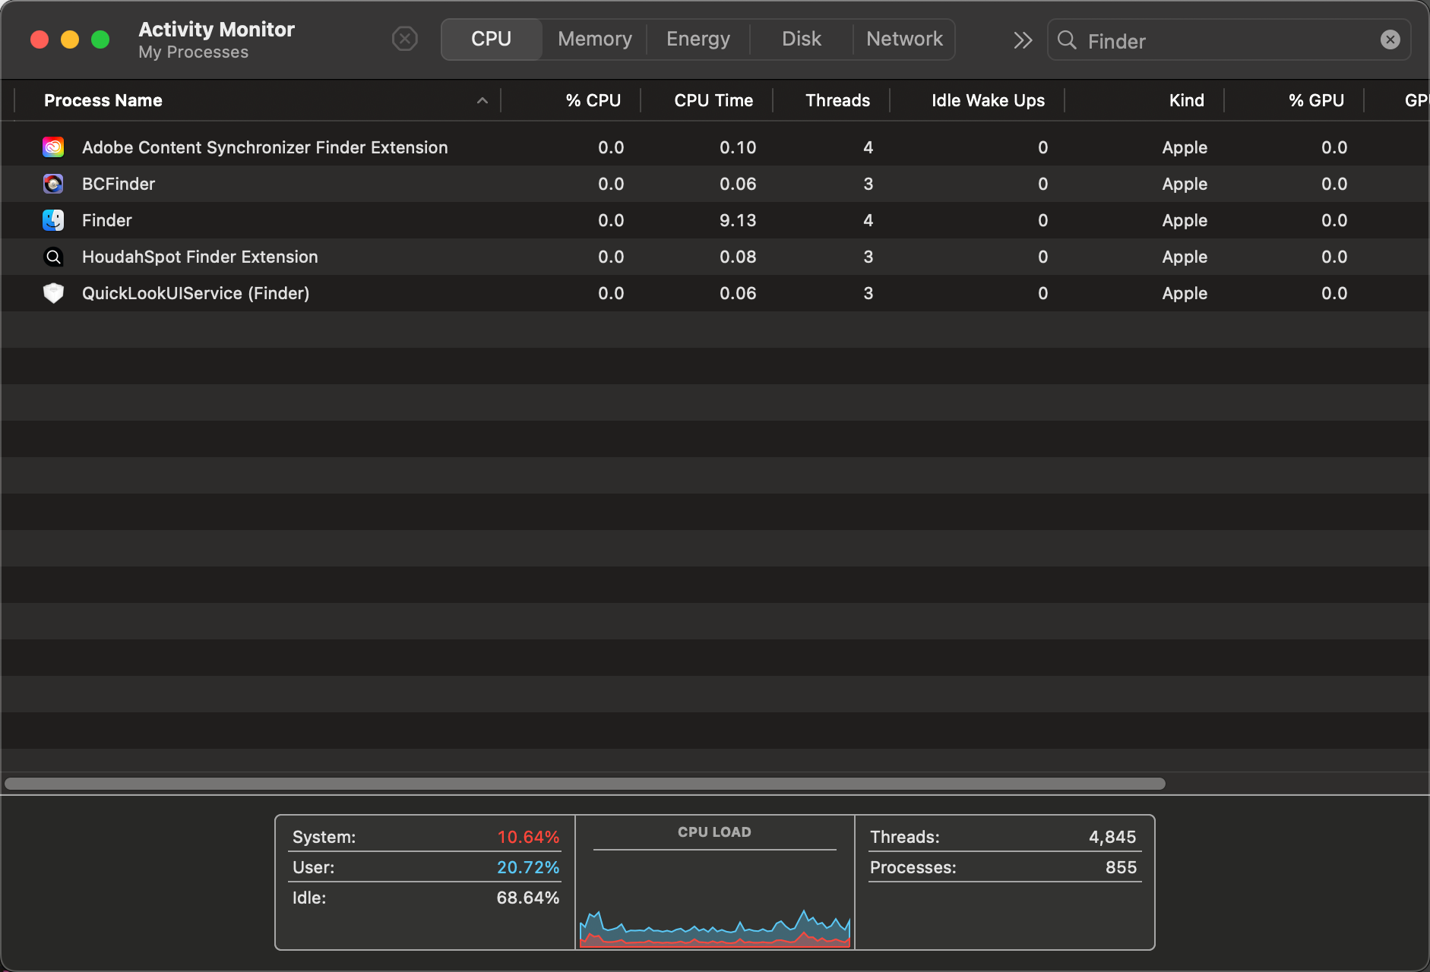
Task: Open the Disk tab
Action: pos(801,39)
